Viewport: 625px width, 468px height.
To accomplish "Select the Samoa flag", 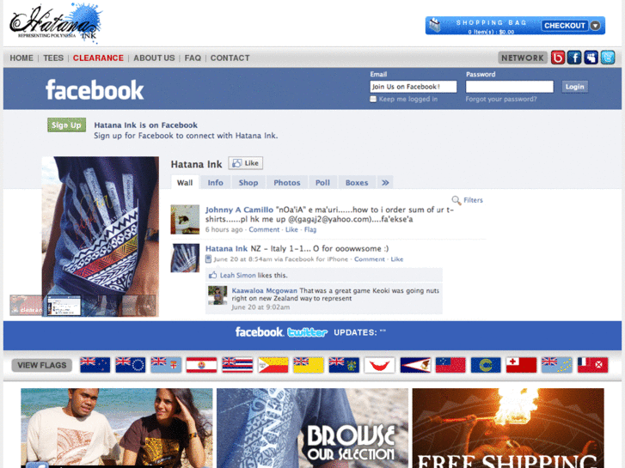I will [x=450, y=365].
